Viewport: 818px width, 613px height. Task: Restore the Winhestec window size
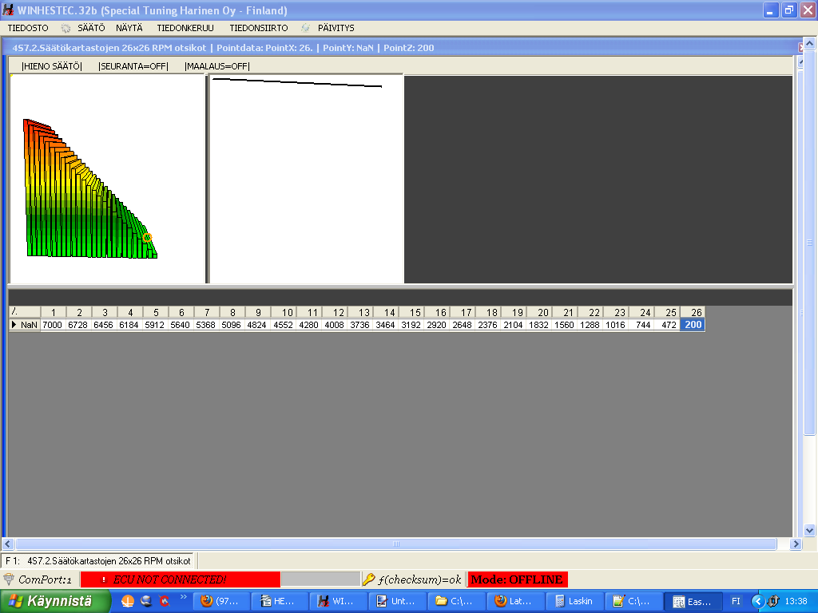click(x=788, y=10)
